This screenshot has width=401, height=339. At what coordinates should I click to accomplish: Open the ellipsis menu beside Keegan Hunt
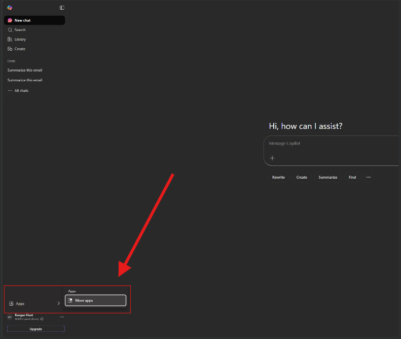pyautogui.click(x=62, y=317)
